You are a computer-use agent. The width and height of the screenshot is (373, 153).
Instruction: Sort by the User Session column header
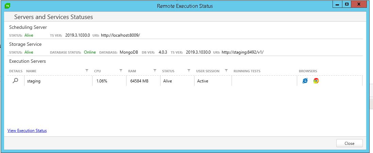(x=207, y=71)
